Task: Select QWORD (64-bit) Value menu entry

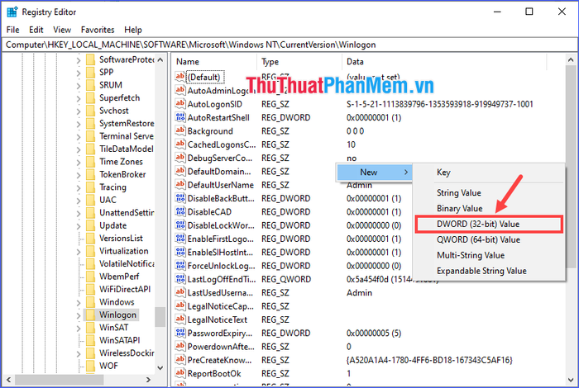Action: [478, 239]
